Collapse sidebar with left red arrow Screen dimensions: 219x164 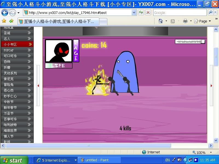38,86
